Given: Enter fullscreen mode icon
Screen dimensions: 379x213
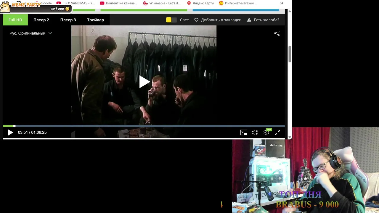Looking at the screenshot, I should pyautogui.click(x=277, y=133).
